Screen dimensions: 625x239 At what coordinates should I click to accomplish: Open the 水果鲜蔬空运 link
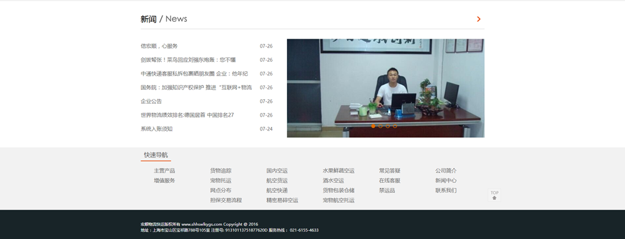[x=338, y=170]
